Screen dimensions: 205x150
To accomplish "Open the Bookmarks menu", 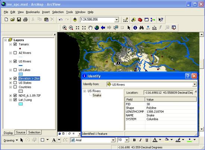I will click(x=33, y=12).
